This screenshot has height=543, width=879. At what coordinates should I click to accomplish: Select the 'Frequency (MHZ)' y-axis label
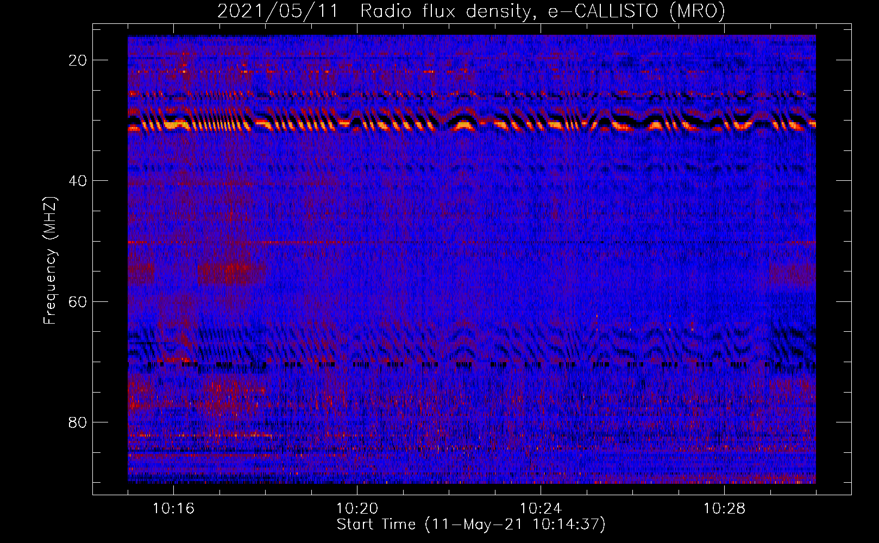(x=50, y=261)
